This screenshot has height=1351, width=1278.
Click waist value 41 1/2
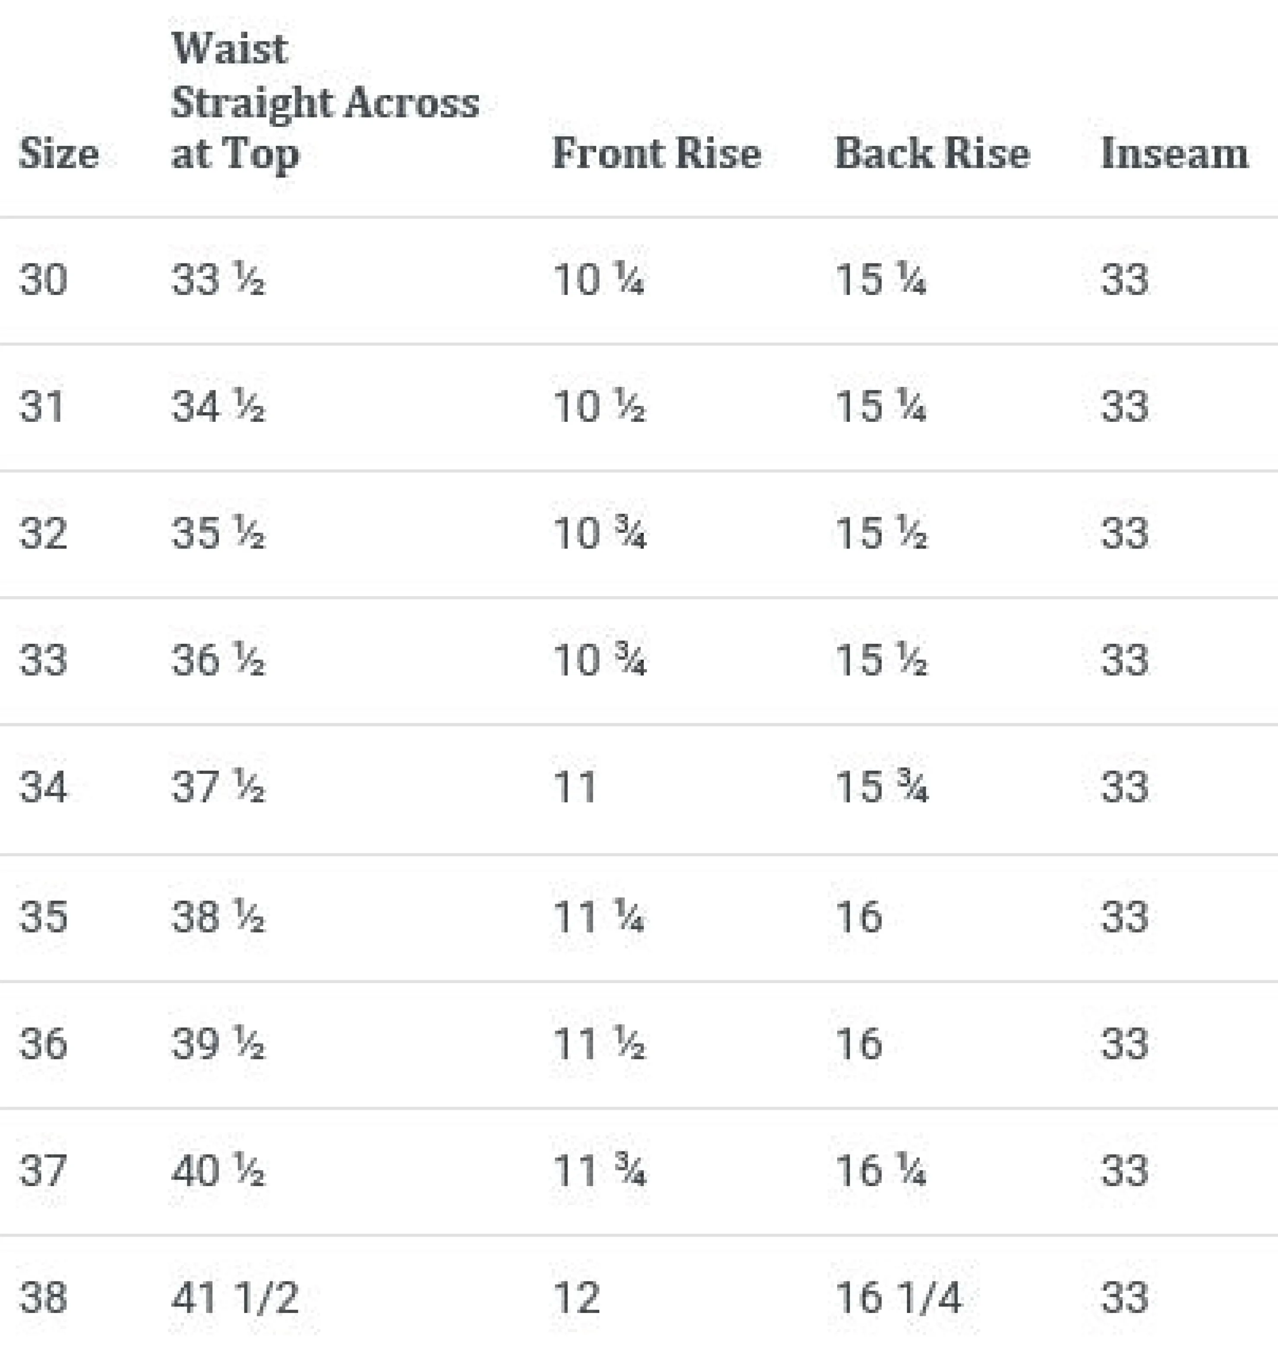tap(234, 1298)
